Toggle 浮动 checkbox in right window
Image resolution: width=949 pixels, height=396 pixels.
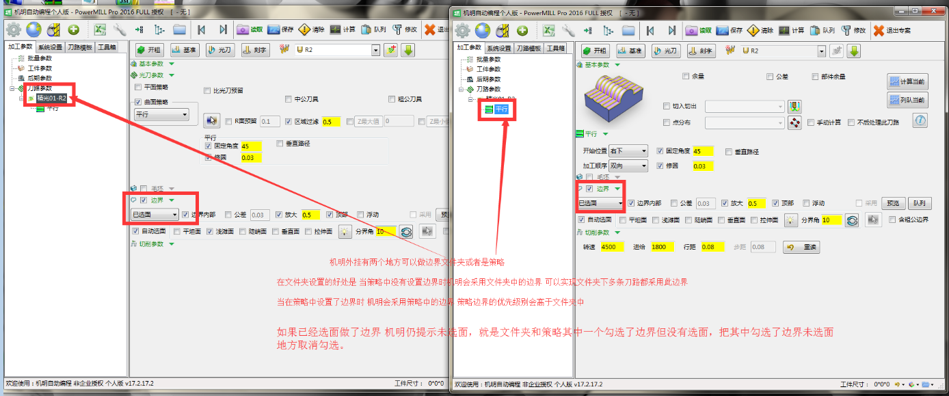click(x=806, y=203)
